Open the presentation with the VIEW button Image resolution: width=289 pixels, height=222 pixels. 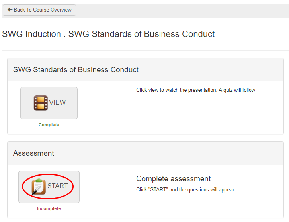(49, 103)
